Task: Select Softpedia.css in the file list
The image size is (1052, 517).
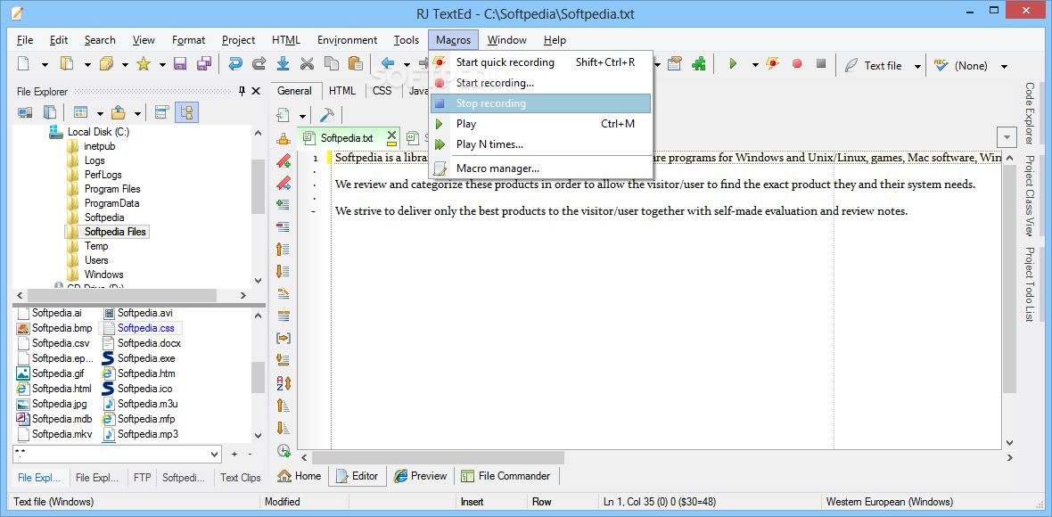Action: 141,328
